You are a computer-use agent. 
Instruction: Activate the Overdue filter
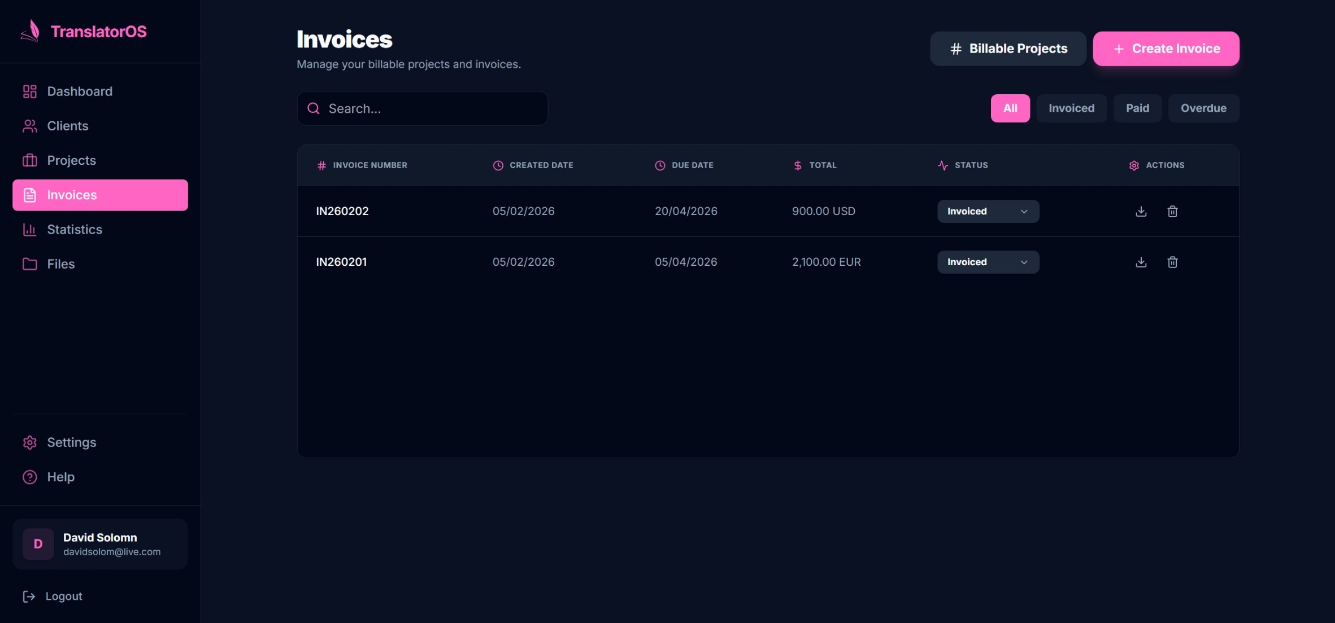click(1203, 108)
